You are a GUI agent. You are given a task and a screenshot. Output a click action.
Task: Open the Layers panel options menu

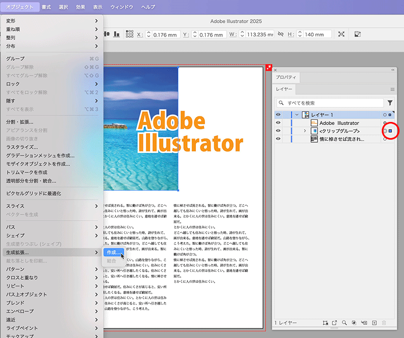tap(392, 90)
